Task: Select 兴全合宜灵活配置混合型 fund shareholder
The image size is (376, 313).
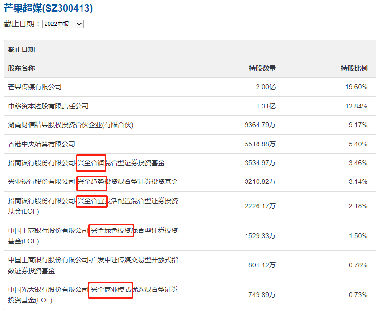Action: click(x=93, y=206)
